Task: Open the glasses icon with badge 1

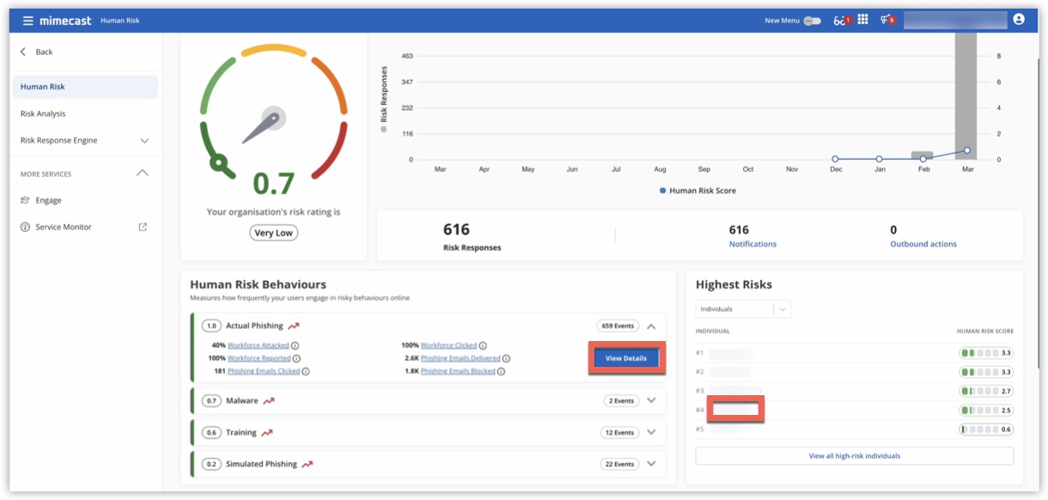Action: (x=841, y=21)
